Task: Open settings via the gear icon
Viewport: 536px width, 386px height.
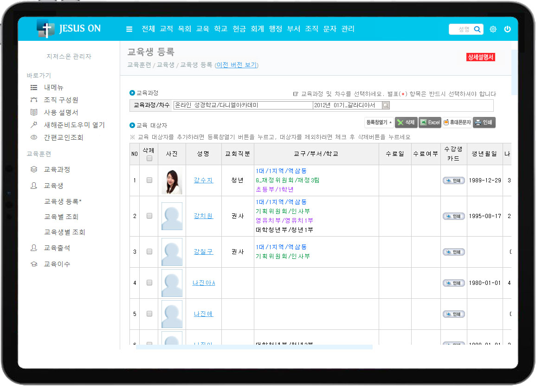Action: click(493, 29)
